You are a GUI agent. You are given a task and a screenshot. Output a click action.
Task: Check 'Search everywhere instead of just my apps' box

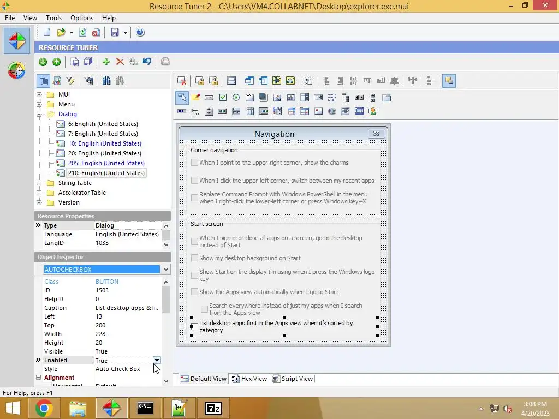click(204, 309)
